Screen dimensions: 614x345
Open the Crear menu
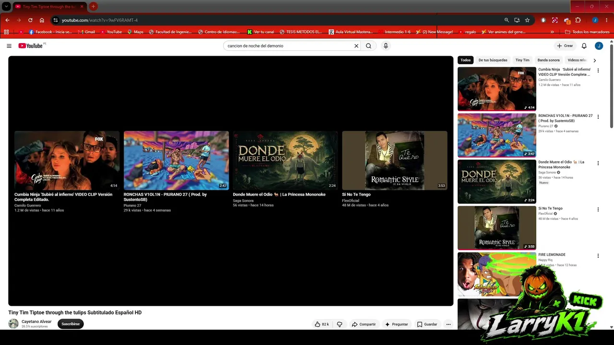(565, 46)
